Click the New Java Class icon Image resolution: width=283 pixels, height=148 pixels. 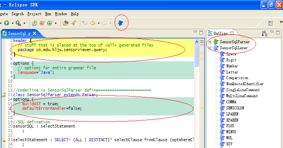[x=50, y=23]
